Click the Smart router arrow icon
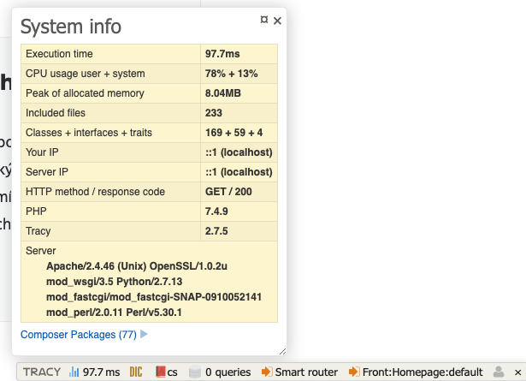This screenshot has width=526, height=381. pyautogui.click(x=267, y=372)
